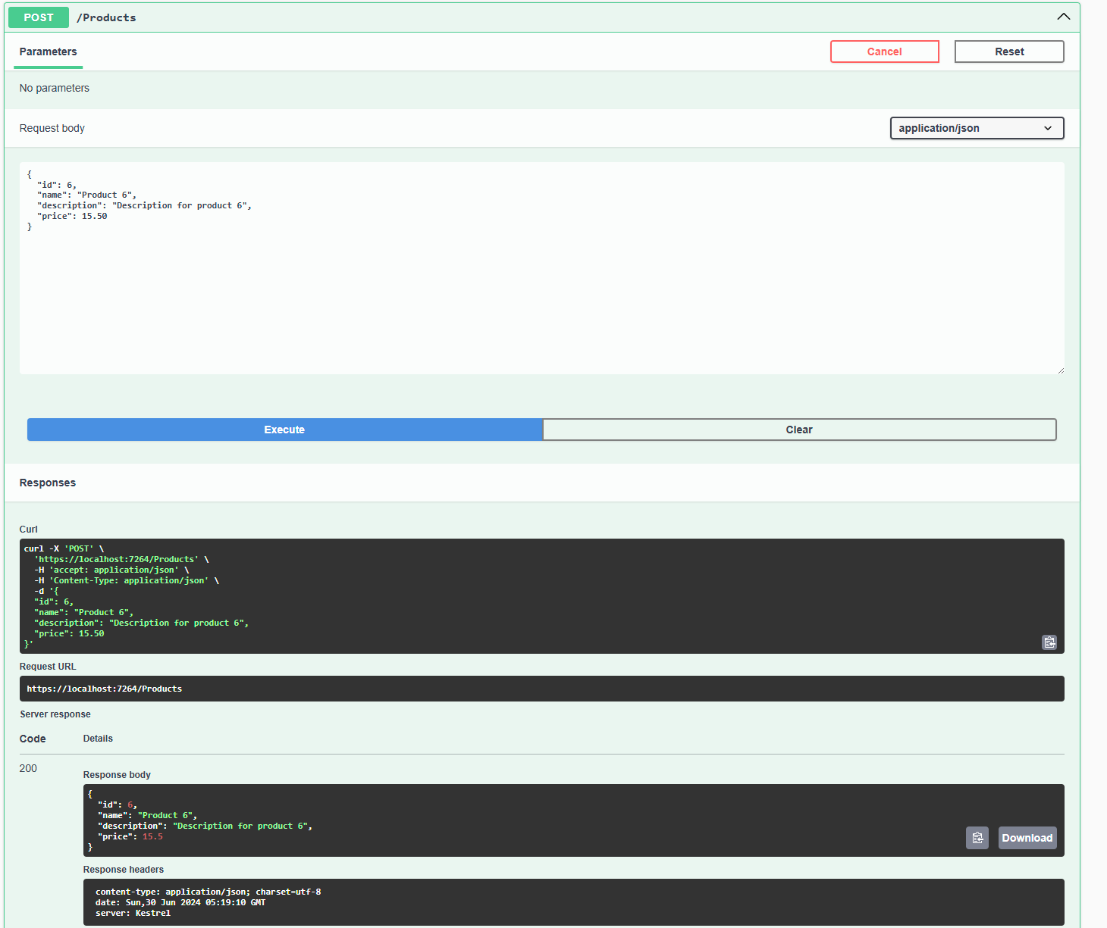1107x928 pixels.
Task: Clear the executed response
Action: (x=799, y=430)
